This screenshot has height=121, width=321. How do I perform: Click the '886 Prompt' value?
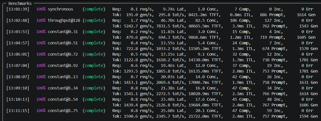(x=273, y=15)
